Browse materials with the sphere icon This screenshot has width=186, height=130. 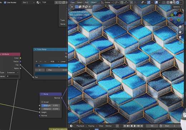38,2
